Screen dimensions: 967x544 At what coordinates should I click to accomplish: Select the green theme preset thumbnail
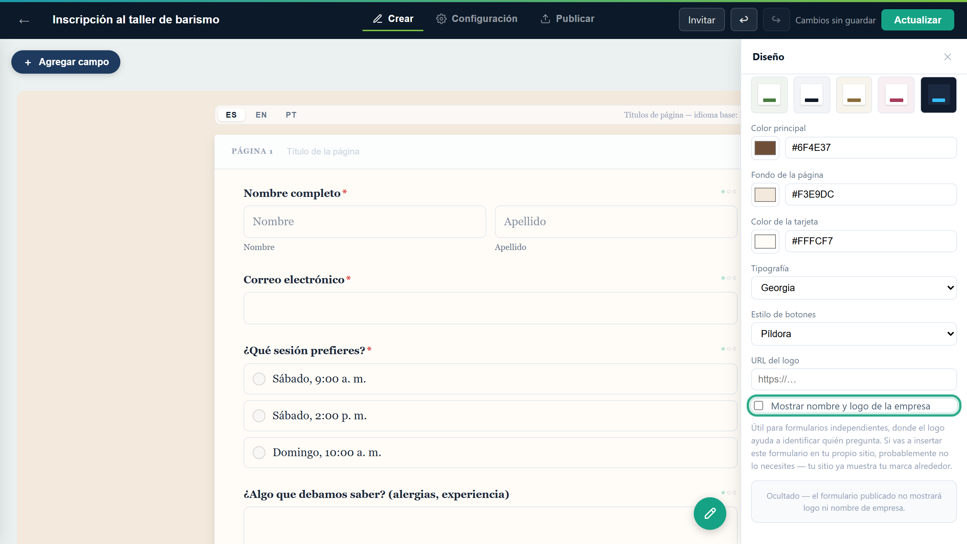click(769, 95)
